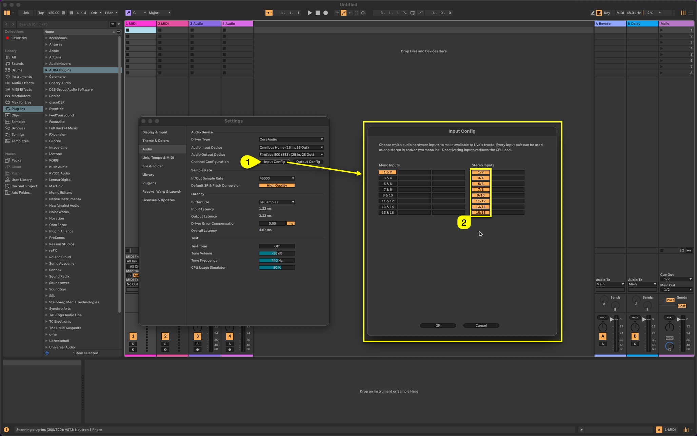Viewport: 697px width, 436px height.
Task: Click the Arrangement Record button
Action: 325,13
